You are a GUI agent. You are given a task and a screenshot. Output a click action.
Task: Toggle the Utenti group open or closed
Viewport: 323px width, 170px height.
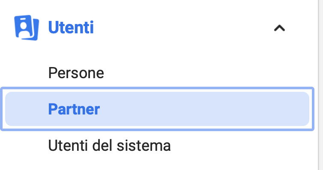tap(279, 28)
